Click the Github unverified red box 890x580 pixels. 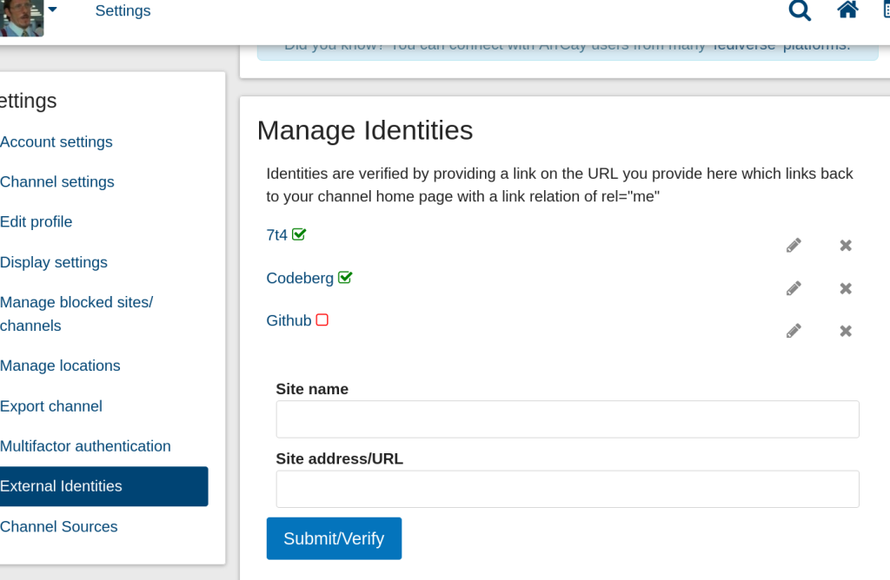pyautogui.click(x=322, y=320)
